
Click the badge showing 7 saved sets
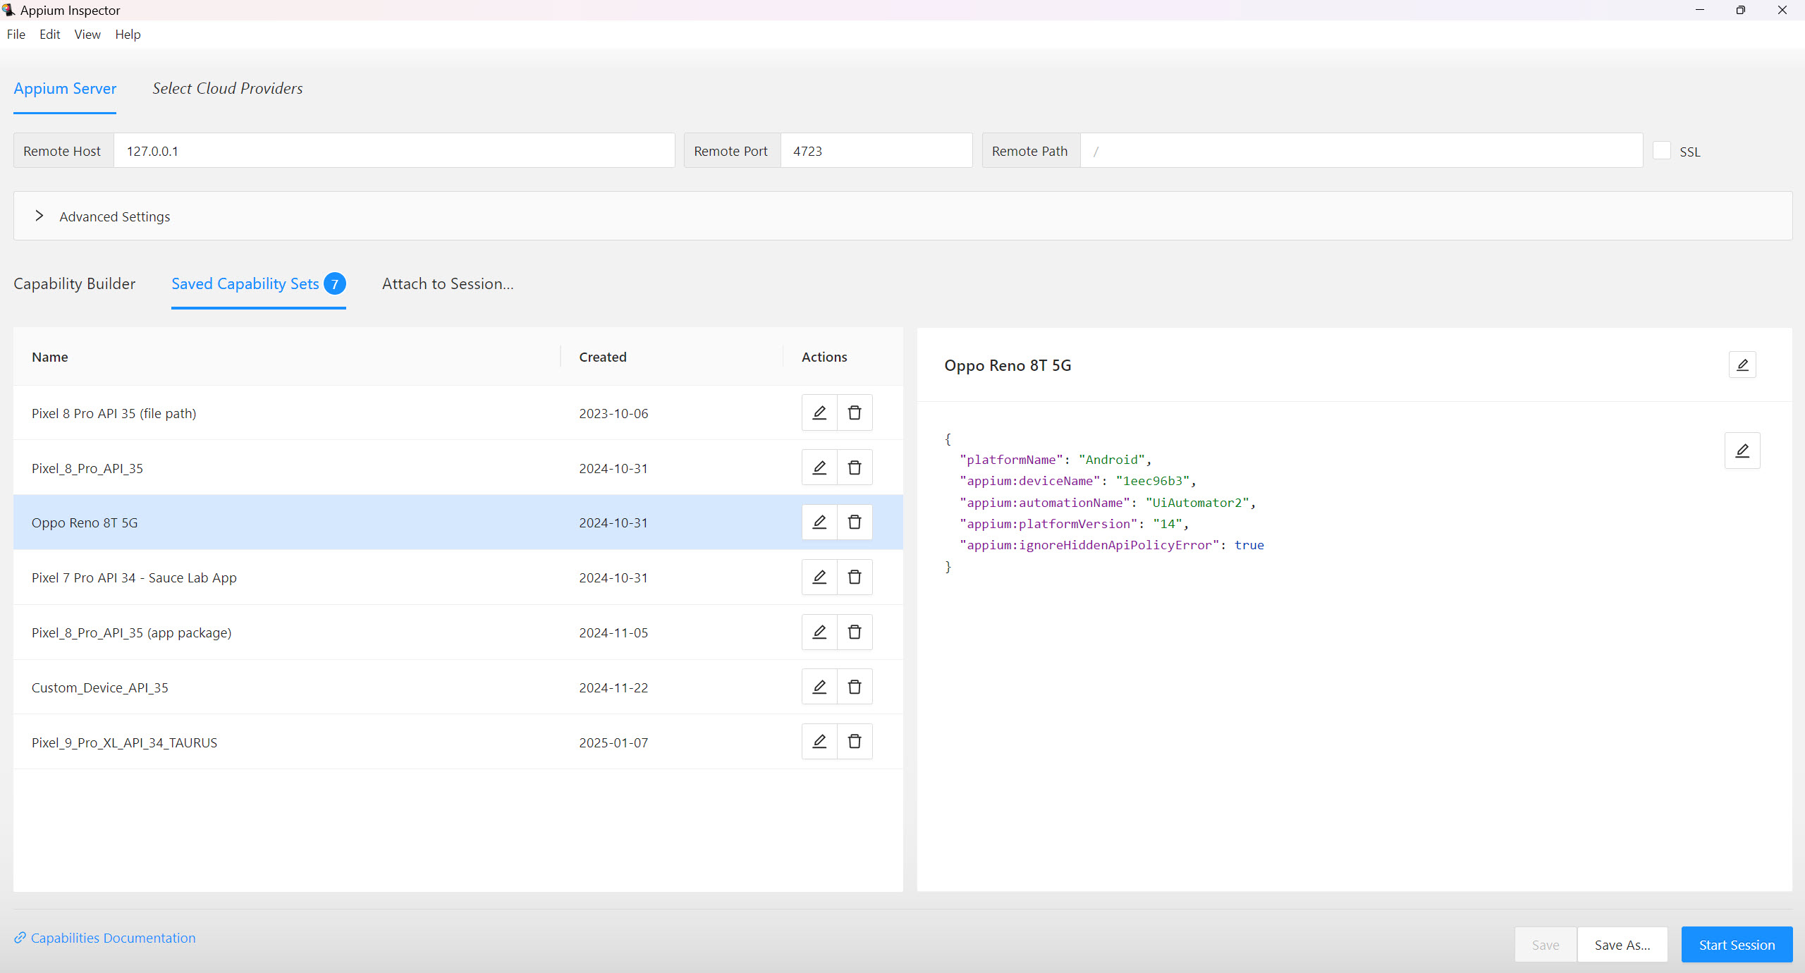335,283
